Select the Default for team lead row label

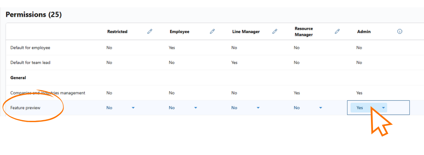click(30, 63)
